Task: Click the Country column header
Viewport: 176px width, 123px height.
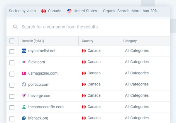Action: [x=88, y=41]
